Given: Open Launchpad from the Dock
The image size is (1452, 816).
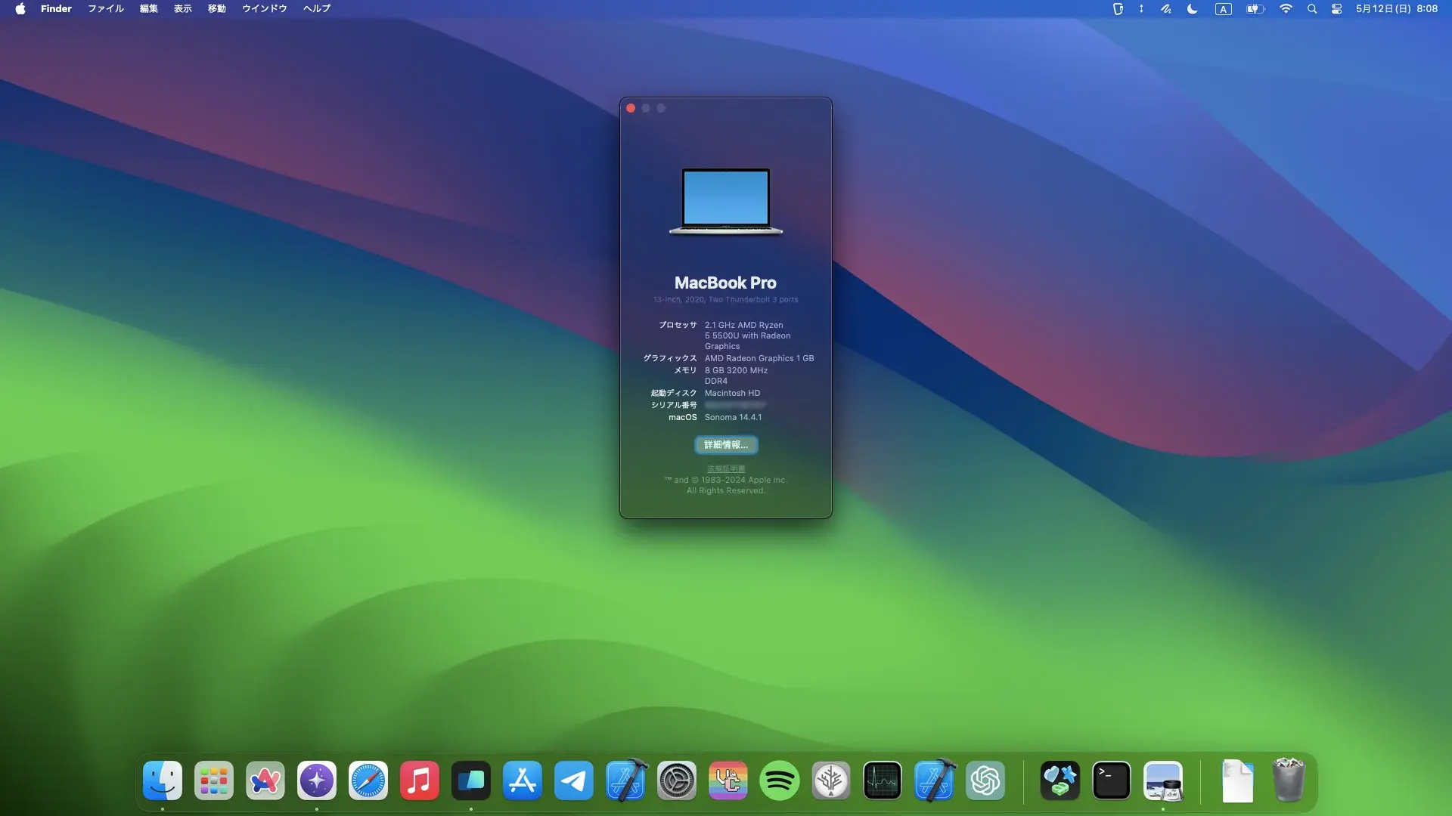Looking at the screenshot, I should tap(214, 780).
